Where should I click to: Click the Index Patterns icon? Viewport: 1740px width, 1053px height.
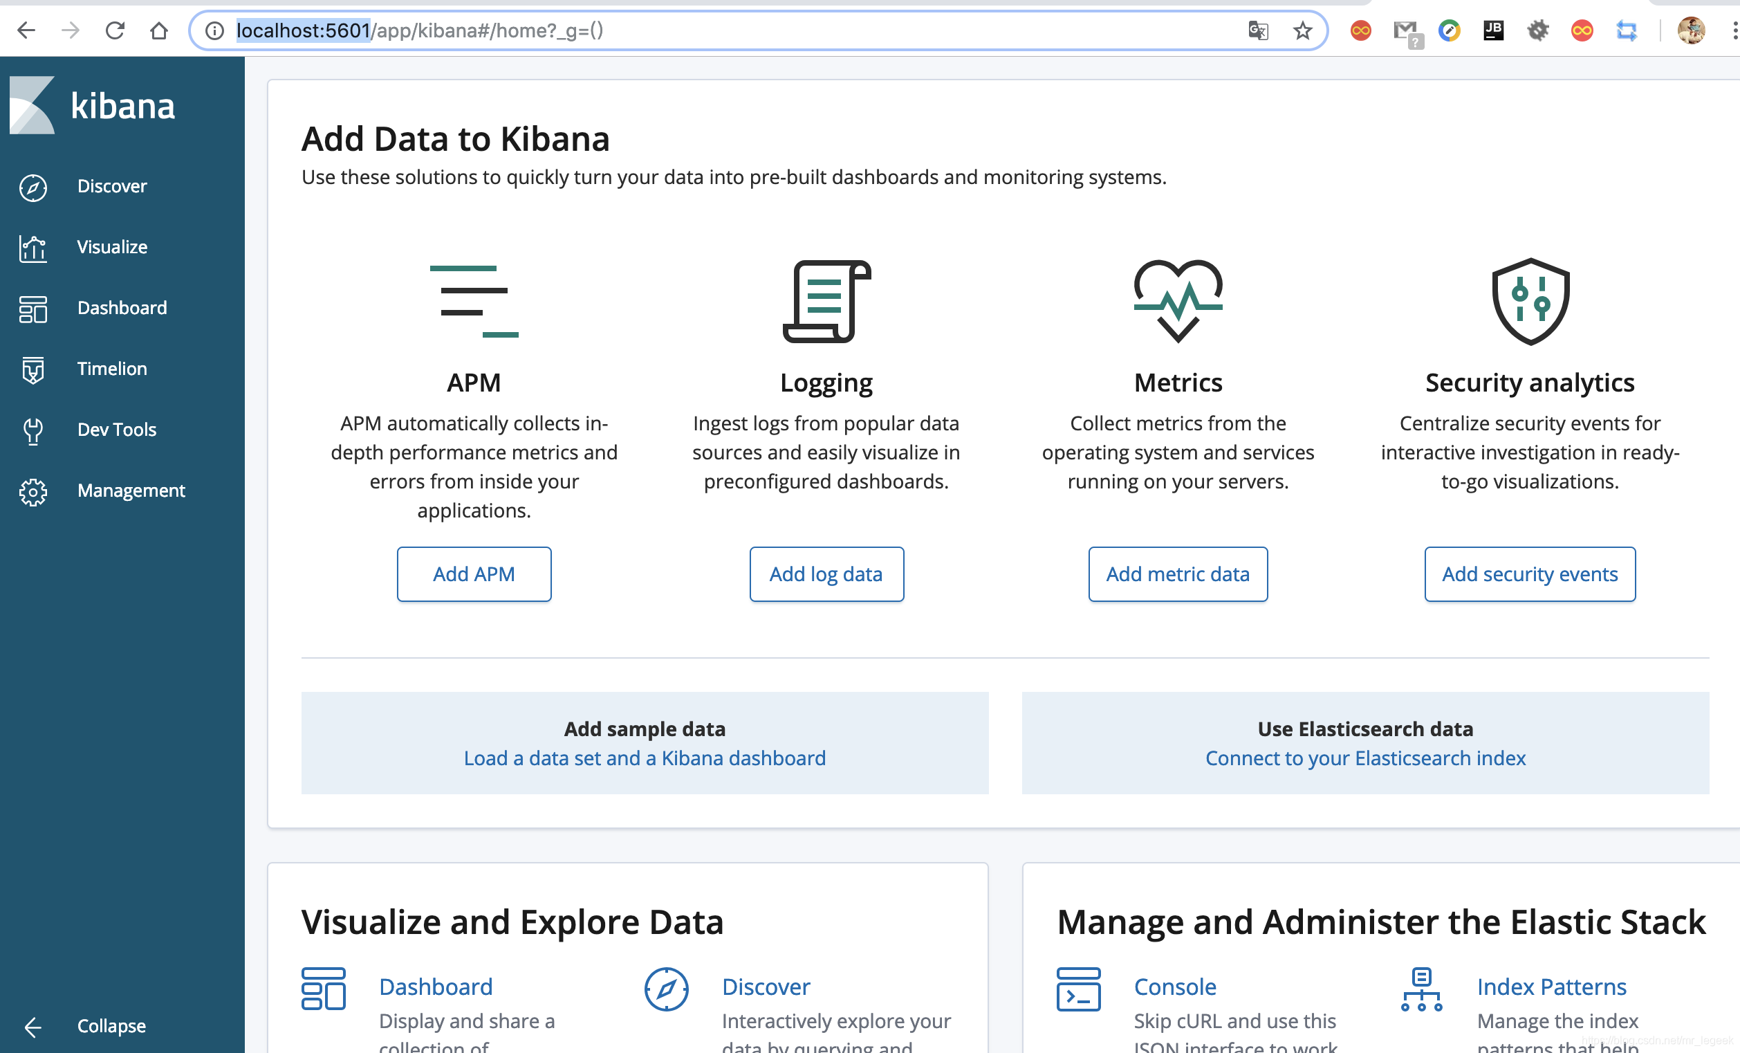click(1420, 989)
